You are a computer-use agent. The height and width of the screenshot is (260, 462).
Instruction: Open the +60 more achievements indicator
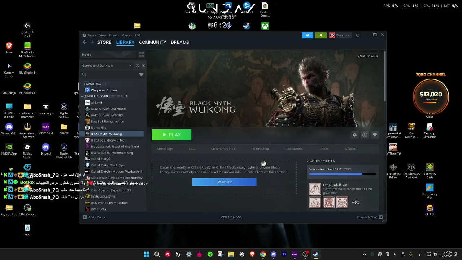356,203
